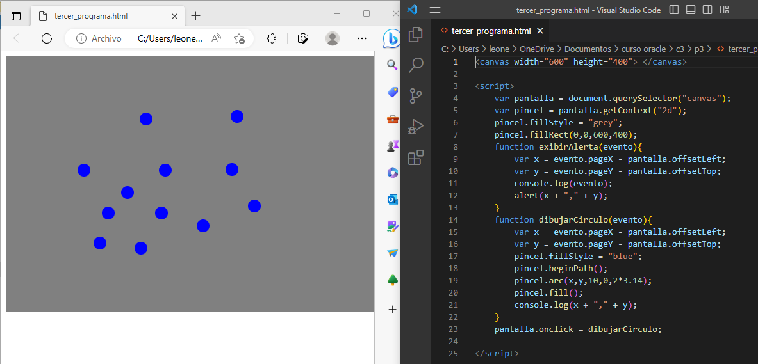
Task: Add a new app to Edge sidebar
Action: [393, 310]
